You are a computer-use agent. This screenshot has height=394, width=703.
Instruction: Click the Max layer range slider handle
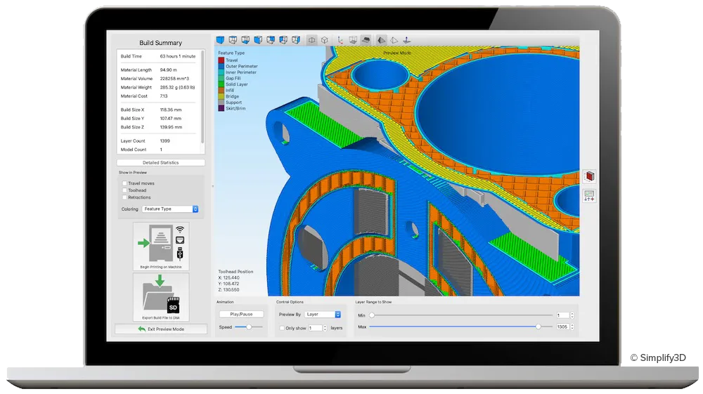[x=538, y=327]
